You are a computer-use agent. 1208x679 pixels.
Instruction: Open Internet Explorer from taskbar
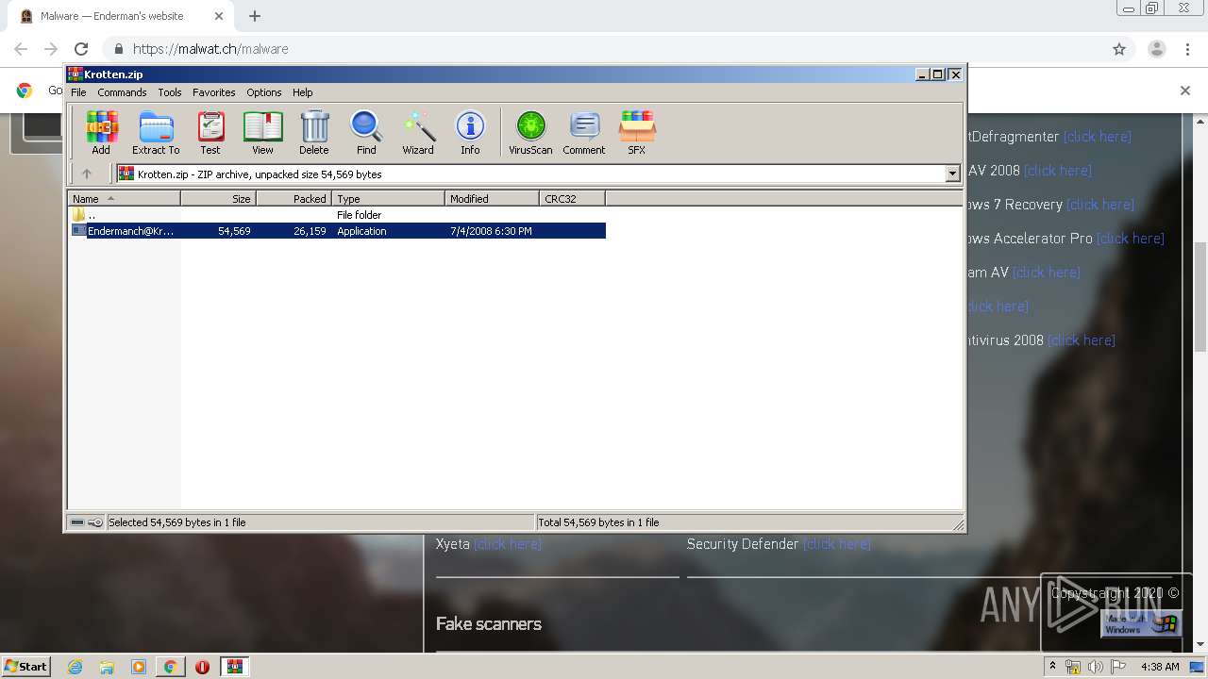(75, 667)
